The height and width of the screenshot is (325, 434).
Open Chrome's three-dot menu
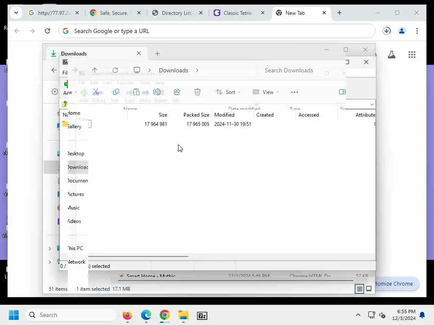pos(417,31)
